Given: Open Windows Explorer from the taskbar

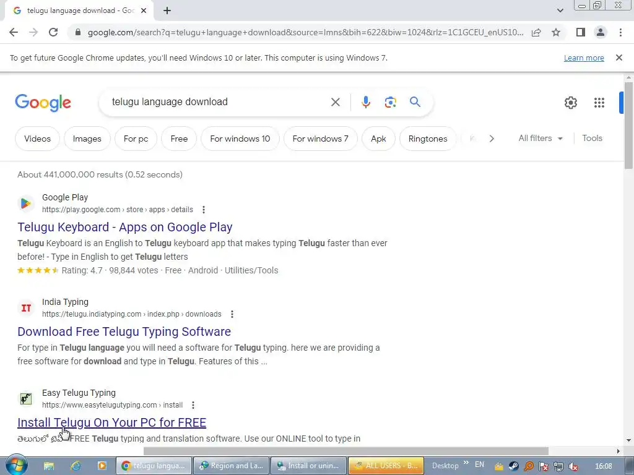Looking at the screenshot, I should [x=49, y=466].
